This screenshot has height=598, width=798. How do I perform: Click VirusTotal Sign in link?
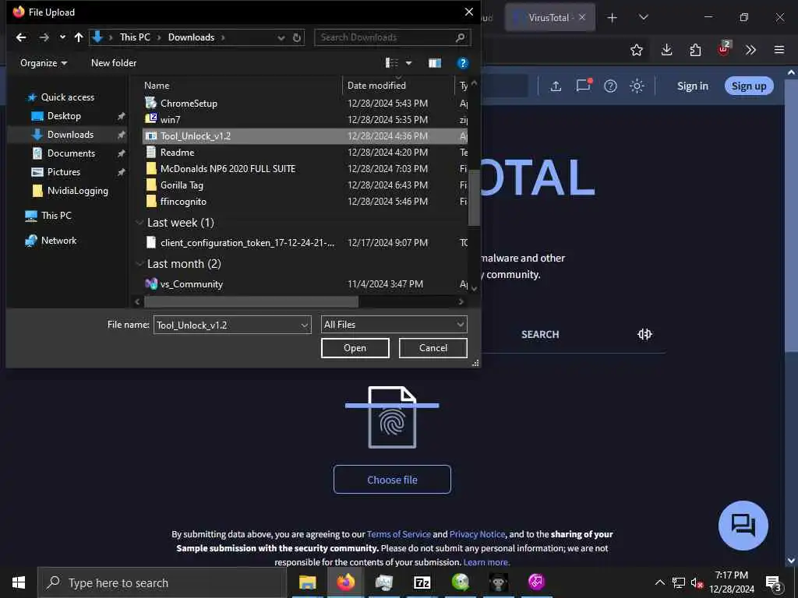point(692,86)
